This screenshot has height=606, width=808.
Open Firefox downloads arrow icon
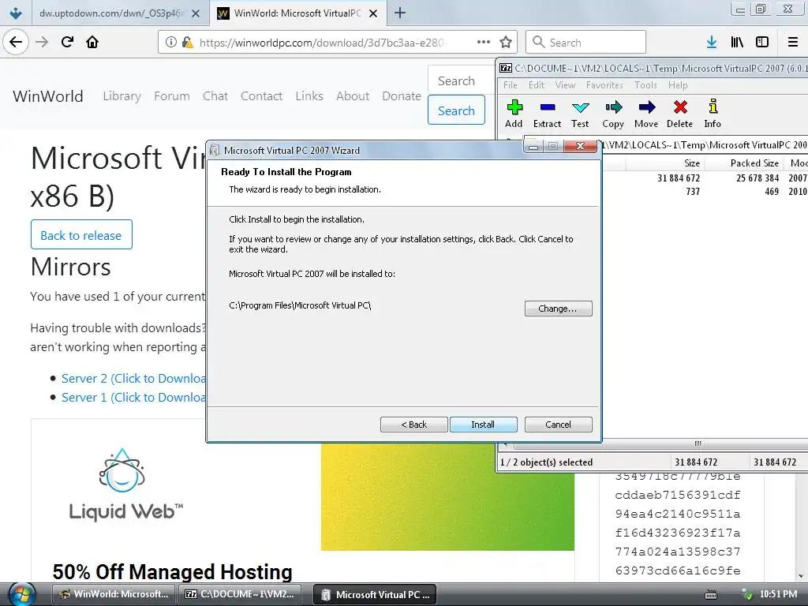tap(712, 42)
